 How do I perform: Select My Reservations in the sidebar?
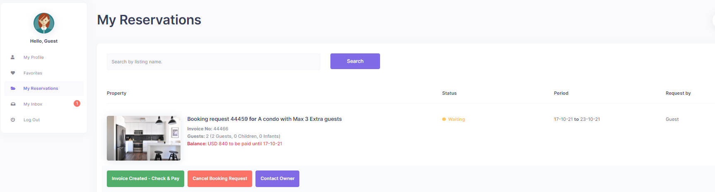point(41,89)
